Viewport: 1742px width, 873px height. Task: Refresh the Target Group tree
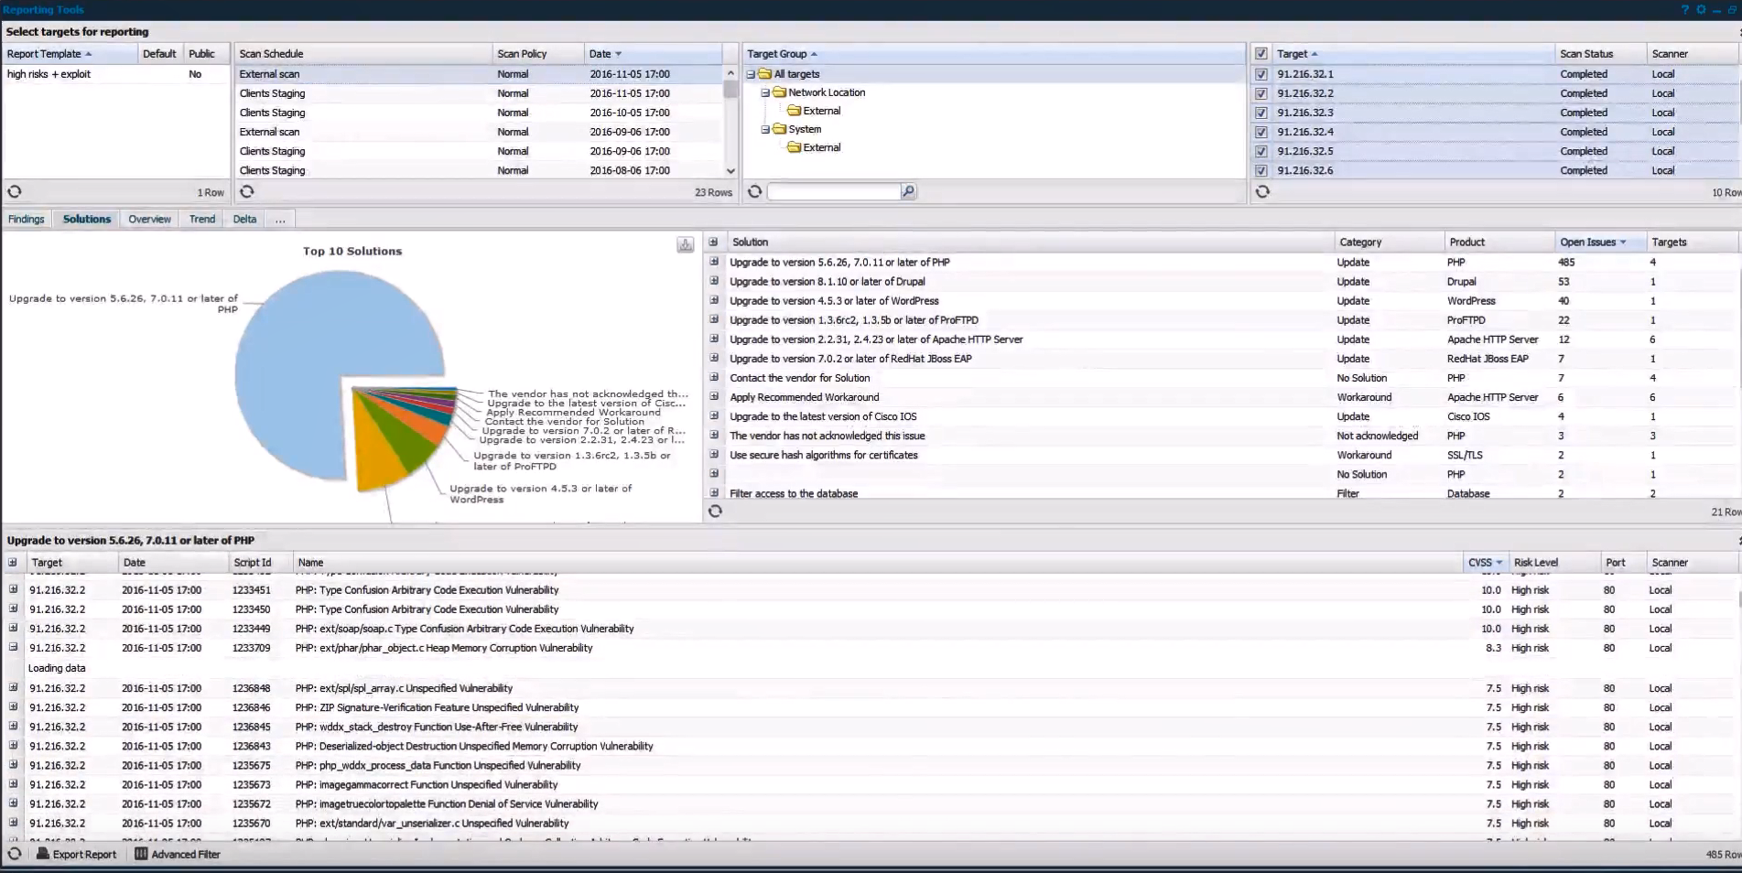click(x=754, y=191)
